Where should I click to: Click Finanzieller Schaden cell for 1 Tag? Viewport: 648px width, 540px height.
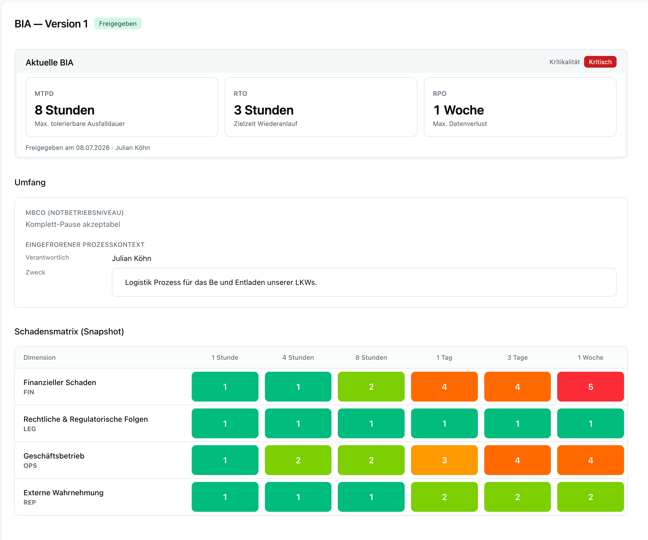(444, 387)
